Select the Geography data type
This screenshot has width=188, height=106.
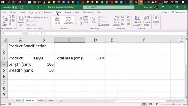[68, 20]
